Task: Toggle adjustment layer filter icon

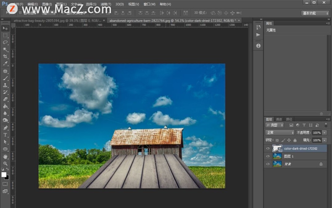Action: (298, 125)
